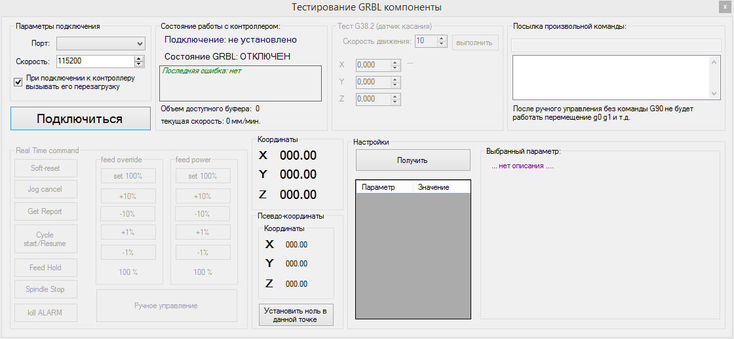This screenshot has width=734, height=339.
Task: Click the 100 % label under feed power
Action: pos(203,272)
